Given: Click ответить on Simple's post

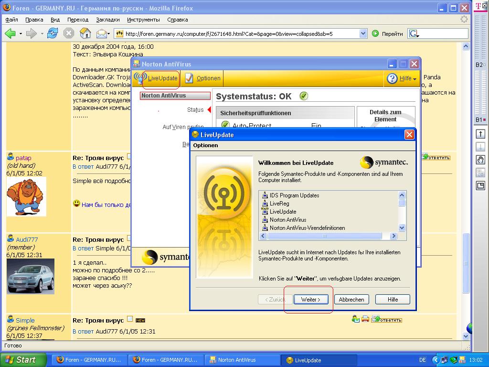Looking at the screenshot, I should click(x=387, y=319).
